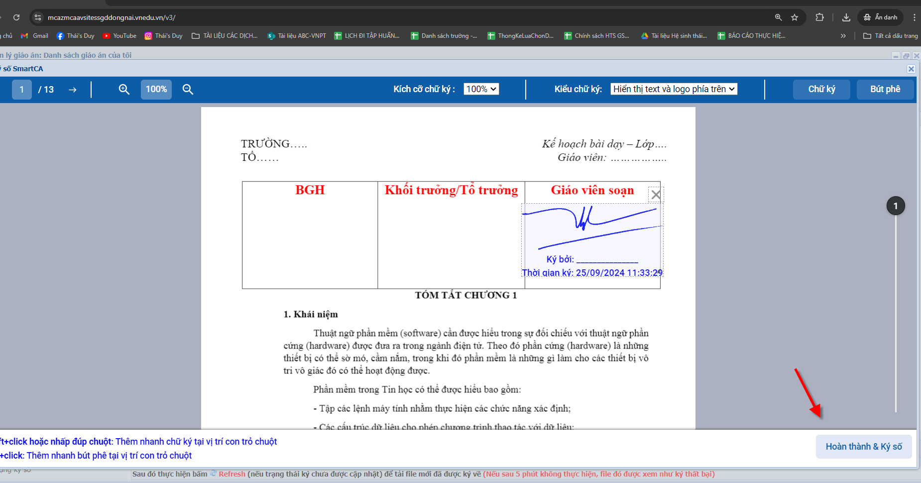Show more bookmarks chevron

pyautogui.click(x=843, y=36)
